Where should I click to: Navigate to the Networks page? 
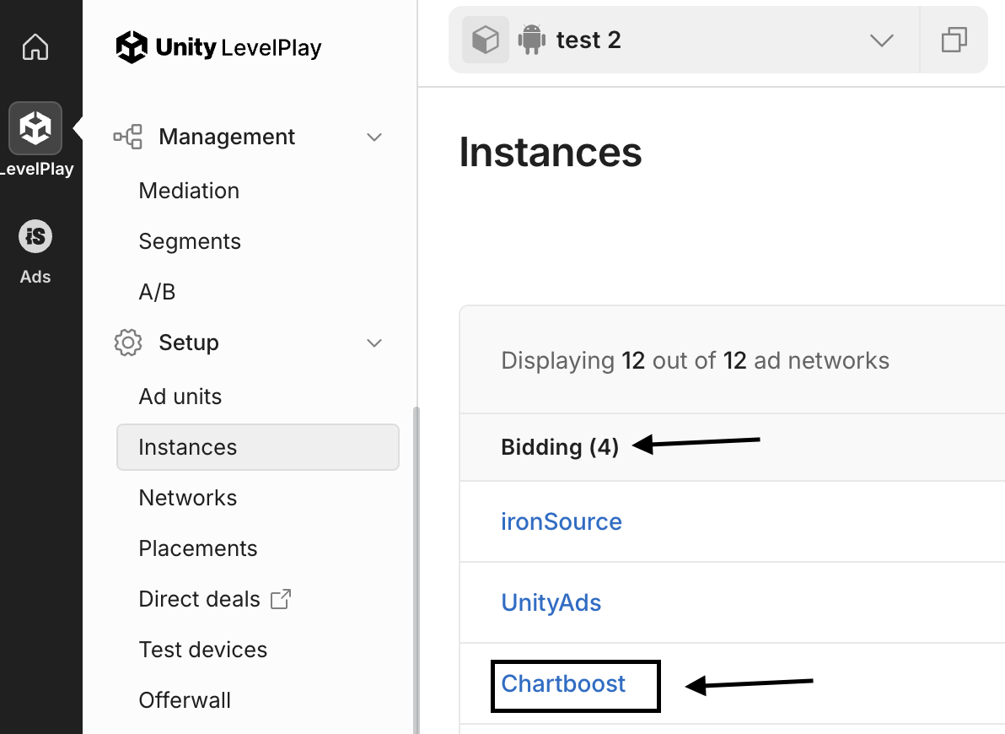[x=188, y=498]
